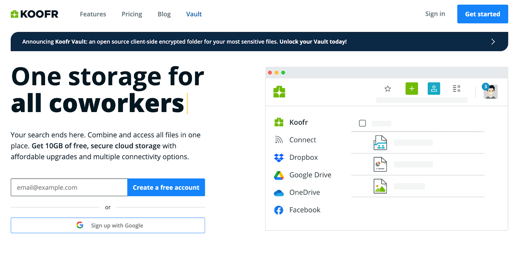Check the select-all checkbox in file list
This screenshot has width=522, height=256.
pos(362,123)
